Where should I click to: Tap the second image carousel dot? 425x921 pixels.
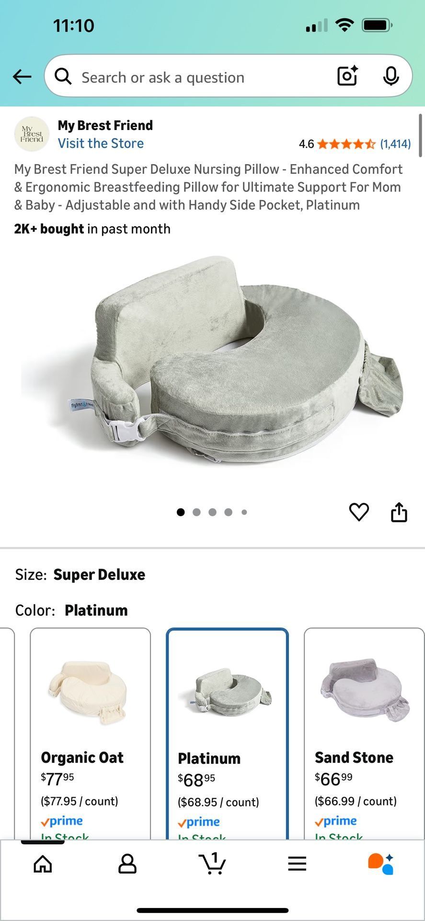click(196, 512)
